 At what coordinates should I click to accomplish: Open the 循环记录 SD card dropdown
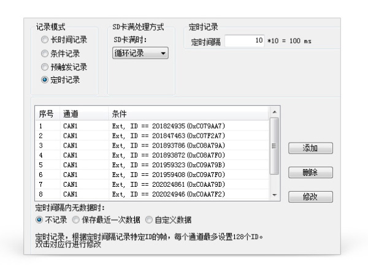point(140,53)
